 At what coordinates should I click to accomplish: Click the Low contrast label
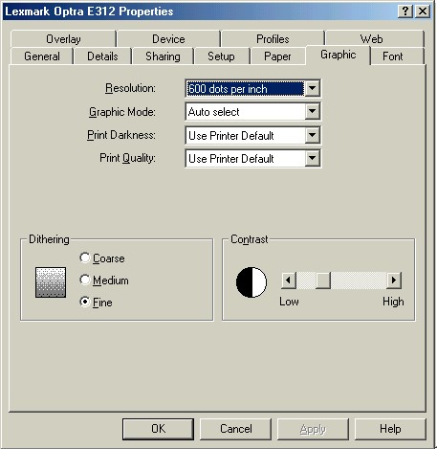(289, 302)
